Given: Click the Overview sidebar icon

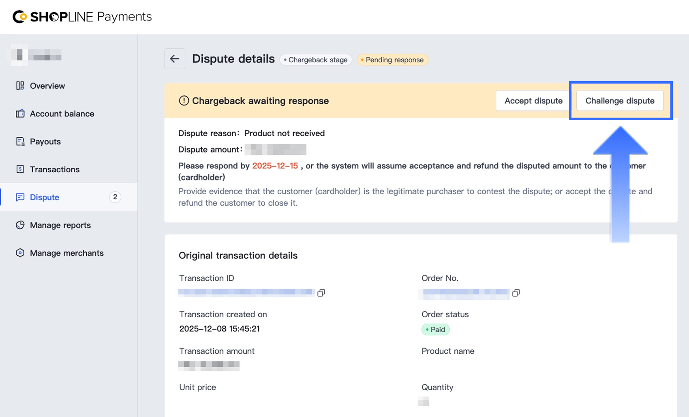Looking at the screenshot, I should (20, 86).
